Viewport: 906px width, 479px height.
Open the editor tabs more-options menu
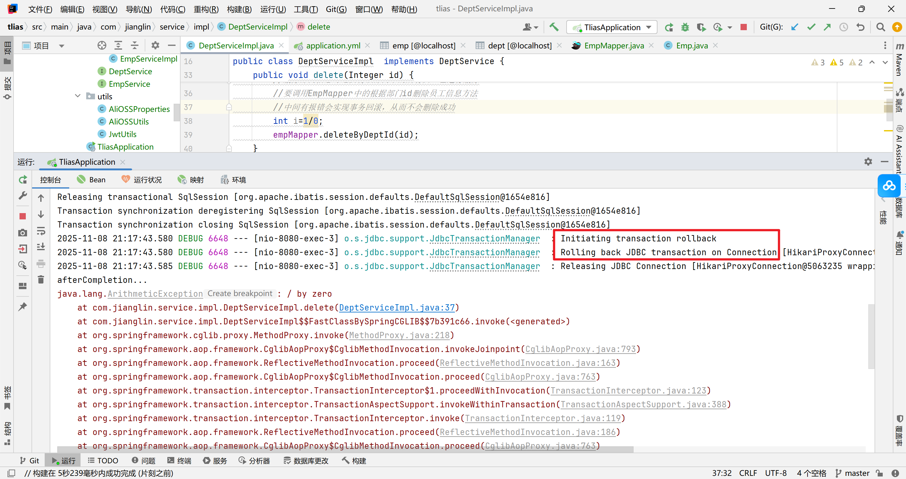point(885,45)
